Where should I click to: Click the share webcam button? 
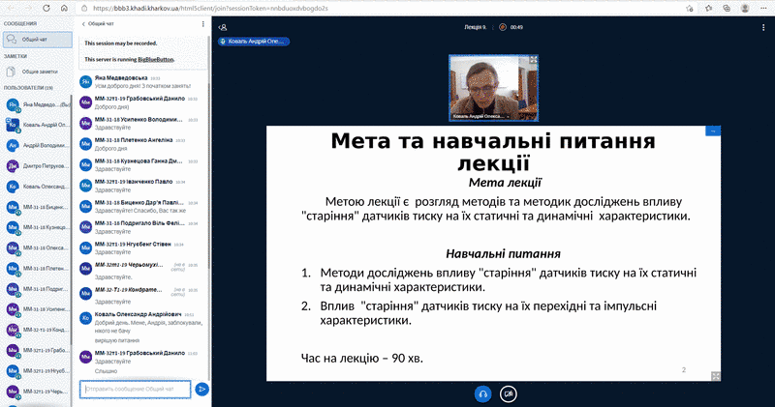click(x=509, y=393)
